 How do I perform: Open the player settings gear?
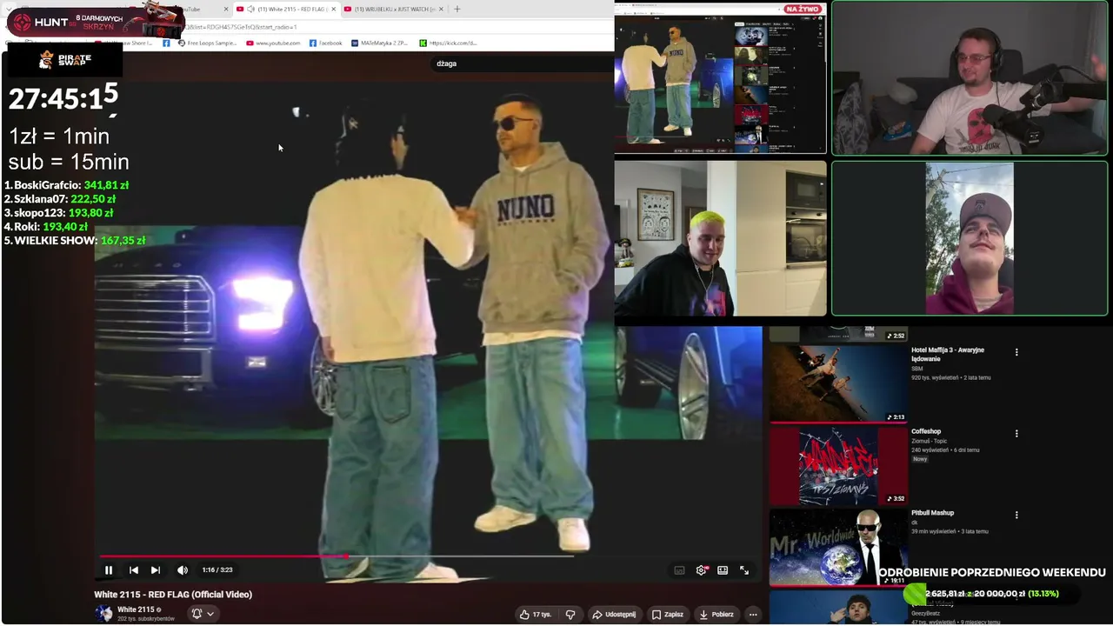point(702,570)
